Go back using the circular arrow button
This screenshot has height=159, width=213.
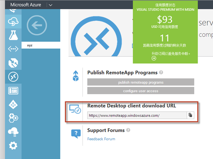37,25
